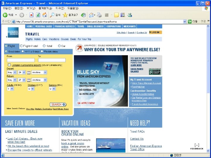Open the Adults count dropdown

[10, 89]
